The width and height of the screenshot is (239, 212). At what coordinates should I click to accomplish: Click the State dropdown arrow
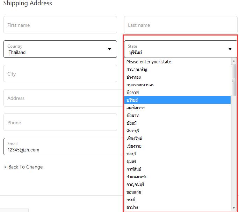(x=230, y=49)
